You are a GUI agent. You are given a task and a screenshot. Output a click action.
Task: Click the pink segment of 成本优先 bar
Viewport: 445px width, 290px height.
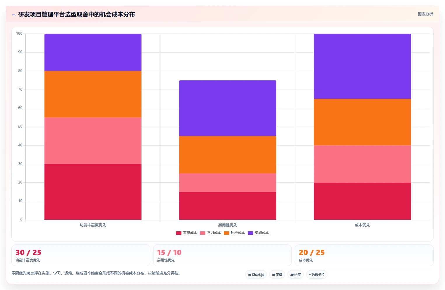(362, 164)
